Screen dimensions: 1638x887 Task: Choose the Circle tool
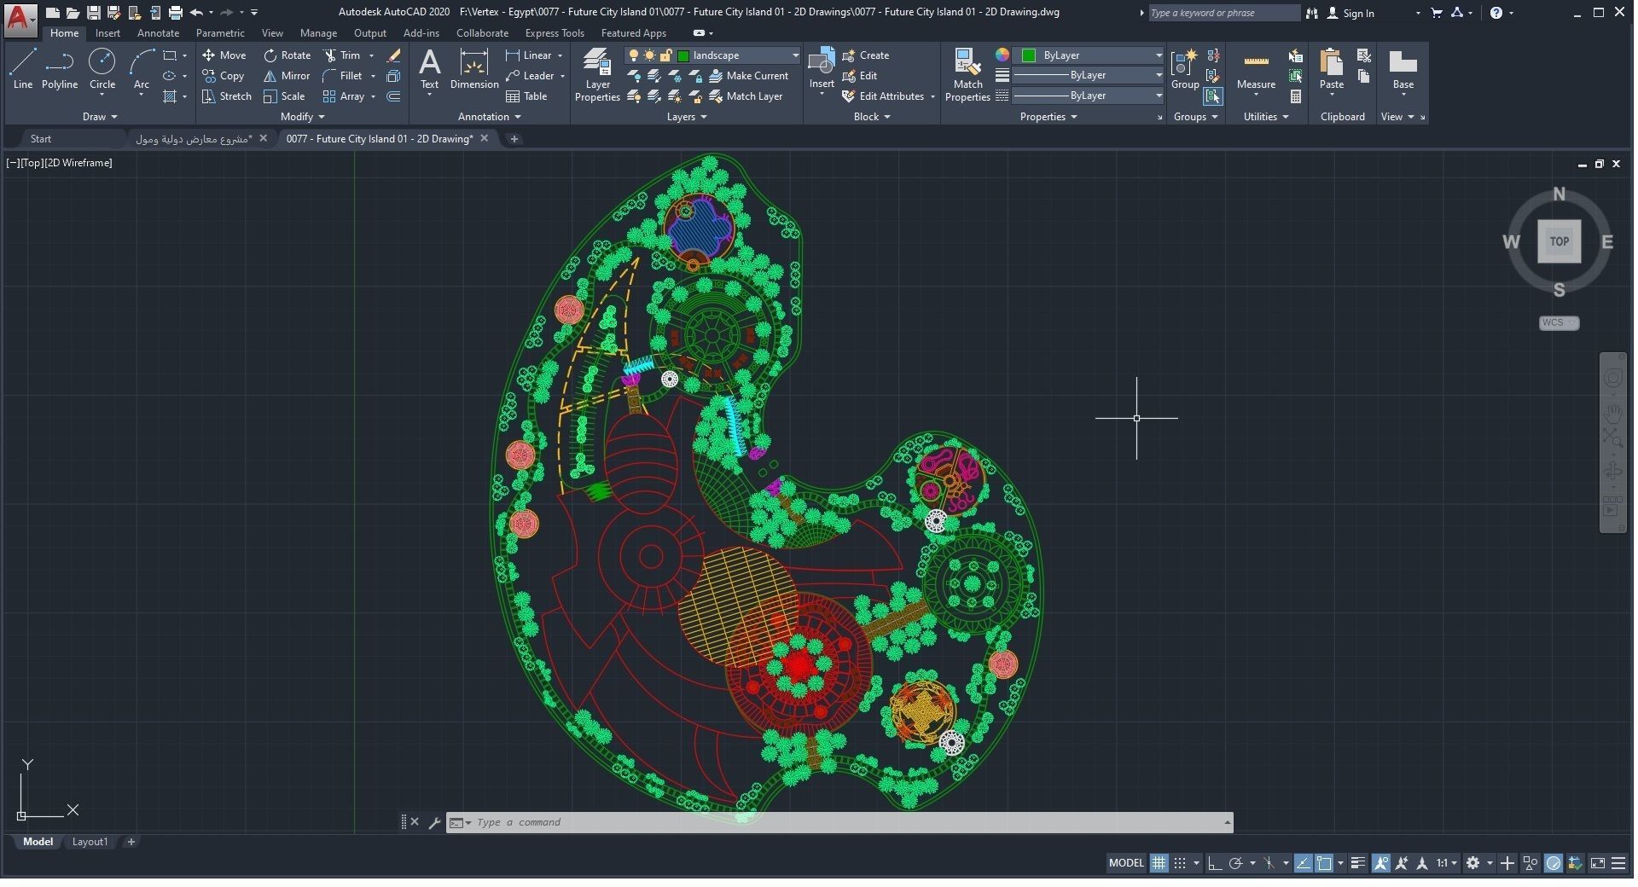click(x=102, y=69)
